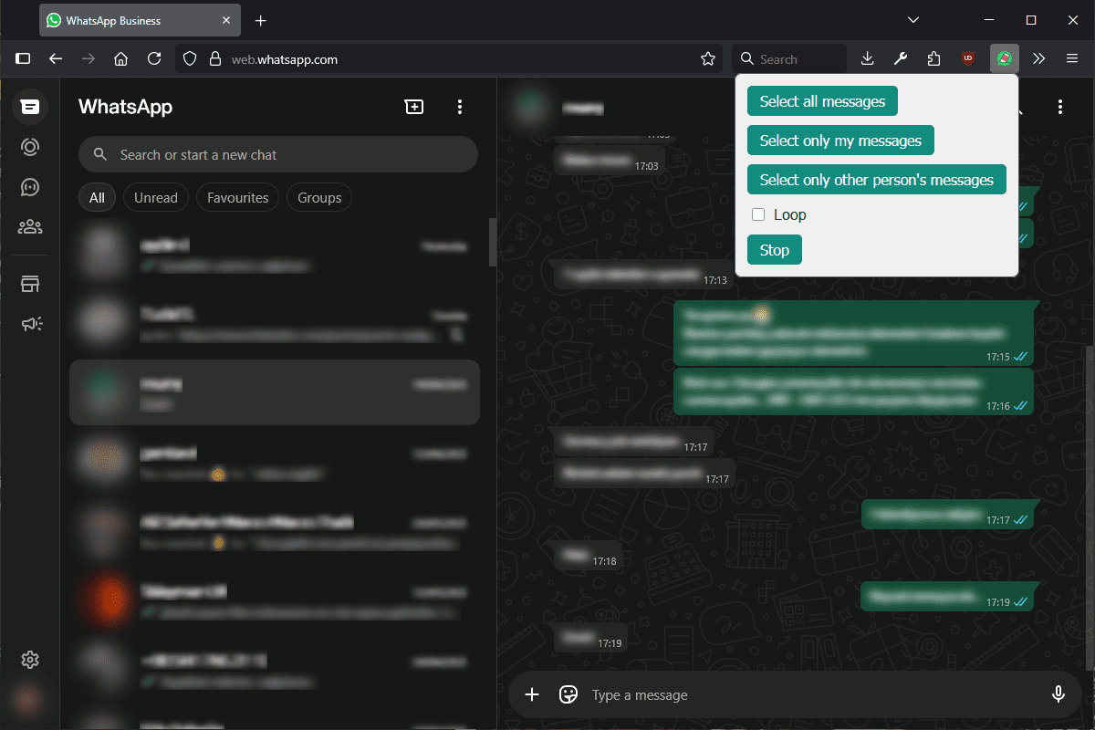
Task: Open WhatsApp settings gear
Action: (30, 659)
